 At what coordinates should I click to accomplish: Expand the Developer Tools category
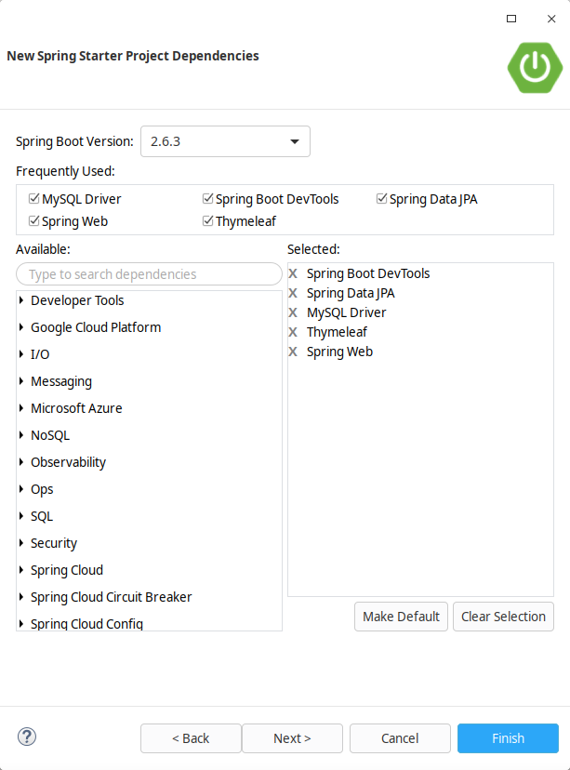tap(20, 300)
